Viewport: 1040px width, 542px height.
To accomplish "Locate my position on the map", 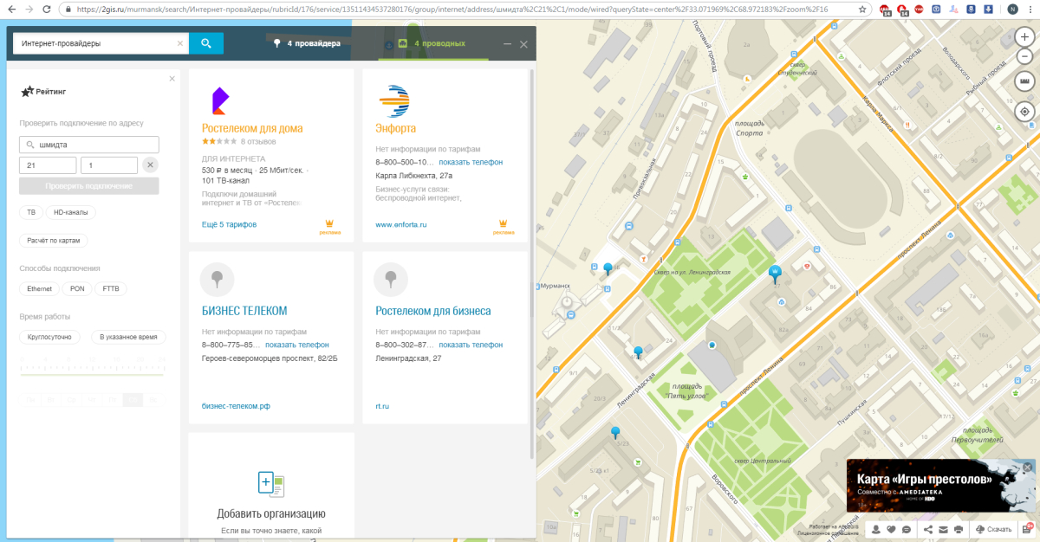I will [1024, 112].
